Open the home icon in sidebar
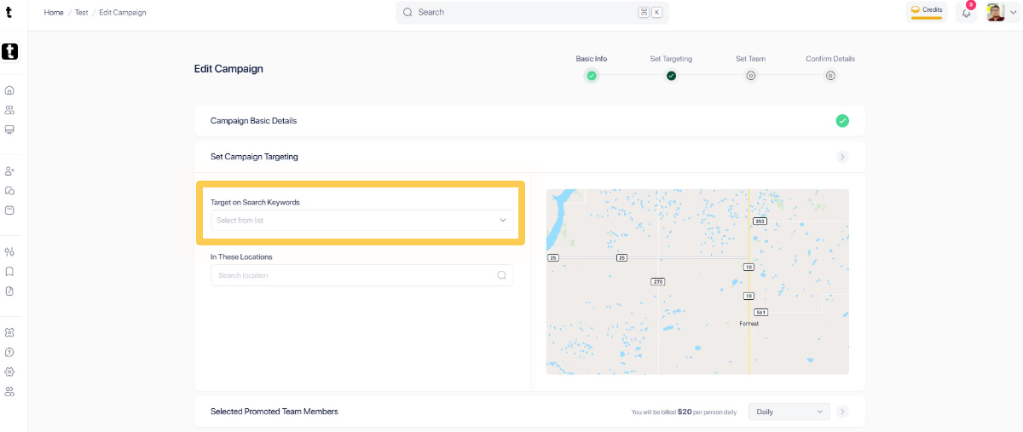 tap(9, 90)
